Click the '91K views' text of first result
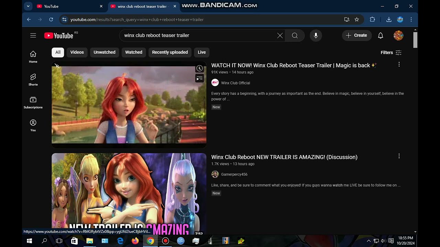The height and width of the screenshot is (247, 440). pyautogui.click(x=220, y=72)
